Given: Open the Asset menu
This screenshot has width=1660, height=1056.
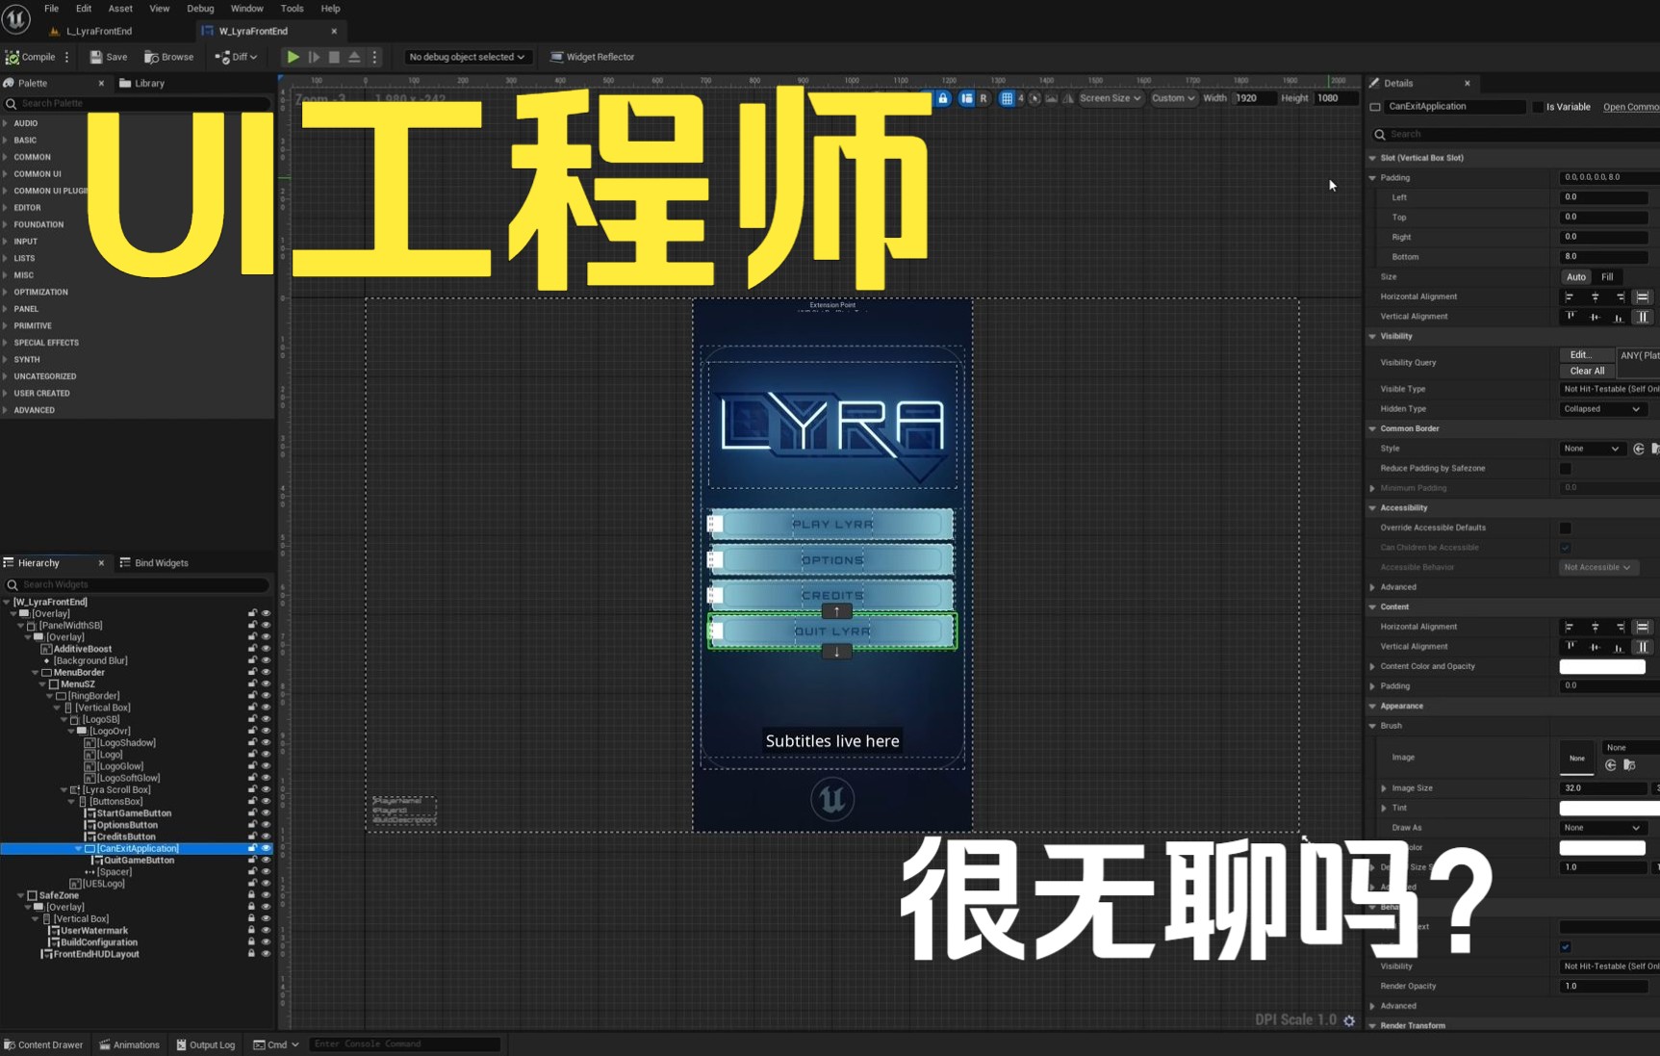Looking at the screenshot, I should (x=120, y=9).
